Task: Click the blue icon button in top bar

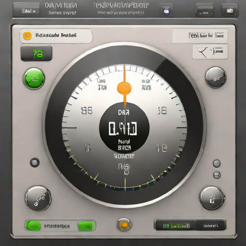Action: tap(166, 11)
